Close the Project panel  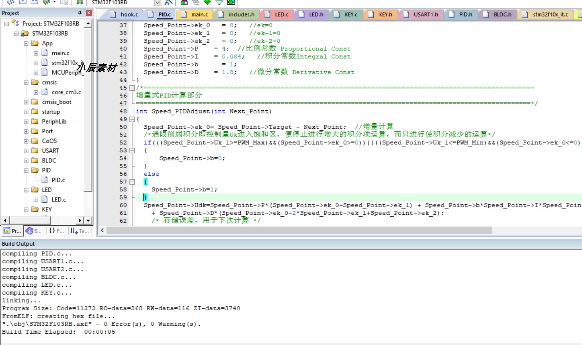89,13
